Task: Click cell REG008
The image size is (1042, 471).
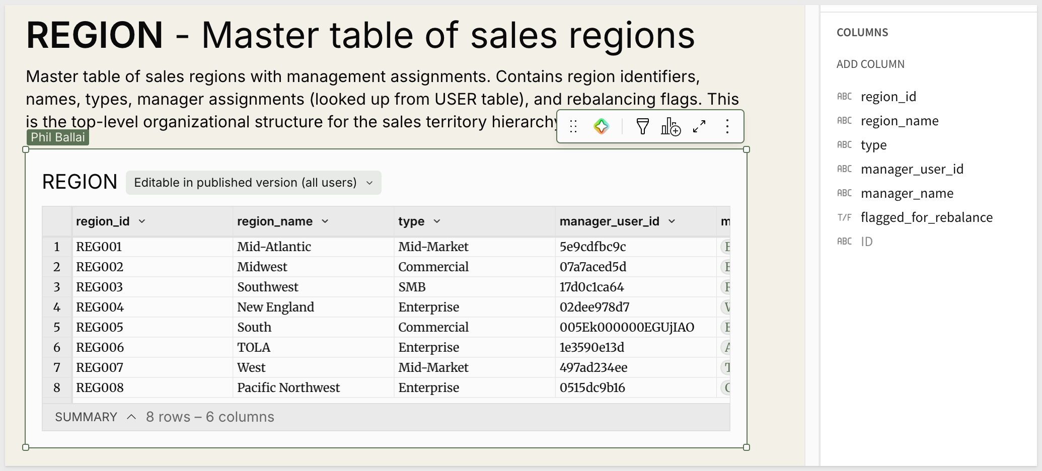Action: click(153, 388)
